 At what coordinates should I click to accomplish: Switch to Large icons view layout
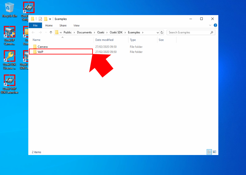coord(214,152)
